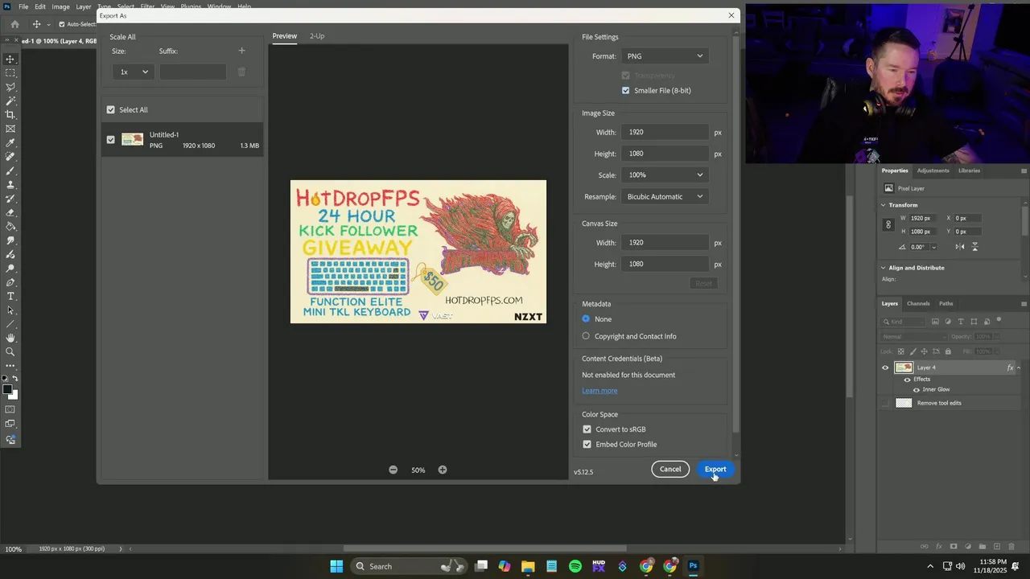Uncheck the Untitled-1 asset checkbox
This screenshot has width=1030, height=579.
coord(111,140)
